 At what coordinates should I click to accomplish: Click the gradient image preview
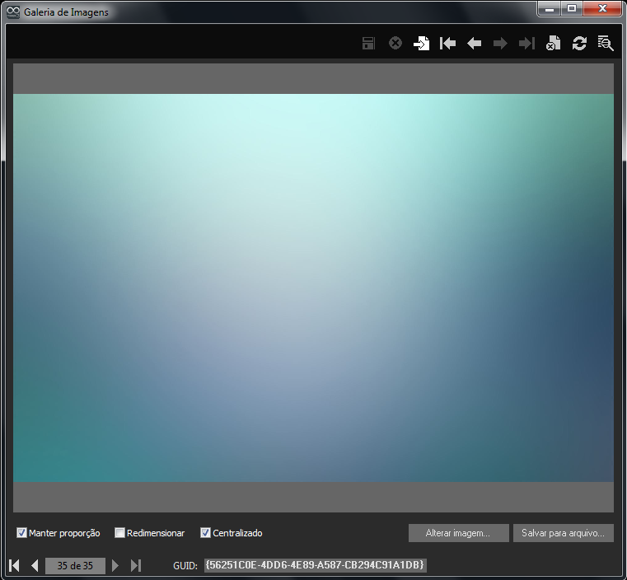313,288
